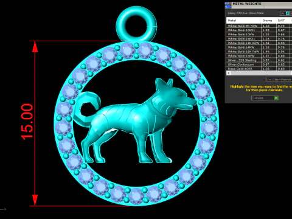Click the Metal column header
This screenshot has width=292, height=219.
[x=243, y=21]
